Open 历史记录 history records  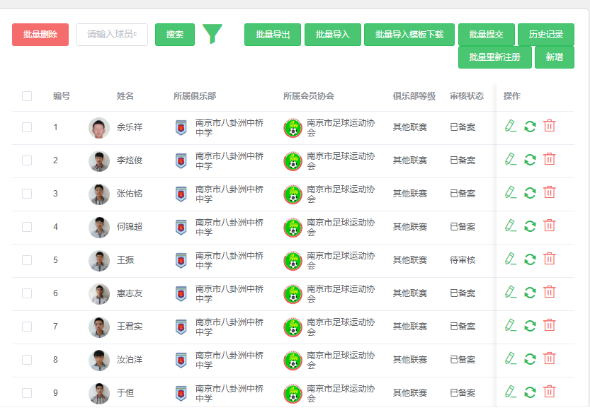point(545,35)
